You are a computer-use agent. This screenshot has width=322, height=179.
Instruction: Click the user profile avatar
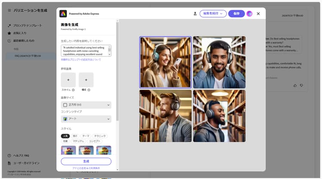249,14
